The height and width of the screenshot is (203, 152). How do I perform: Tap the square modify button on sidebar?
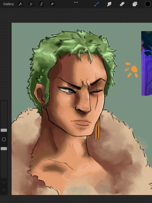(x=4, y=139)
